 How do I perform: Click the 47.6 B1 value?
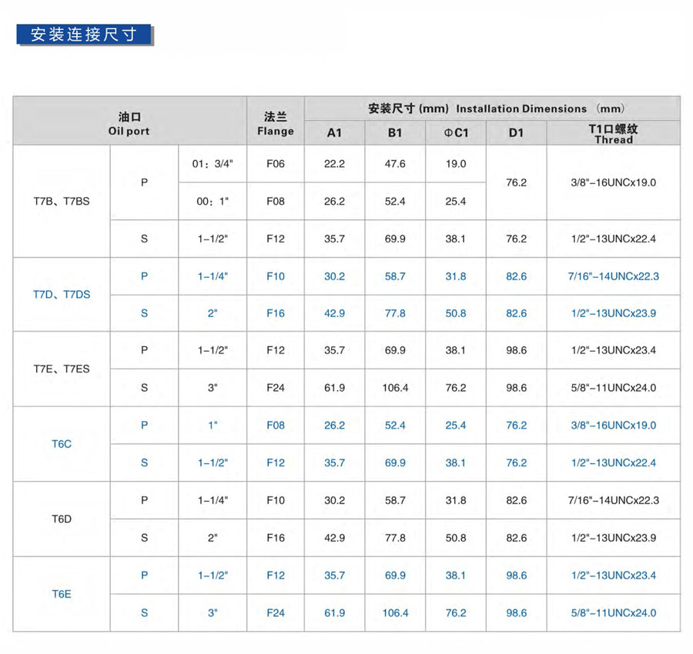pyautogui.click(x=395, y=164)
